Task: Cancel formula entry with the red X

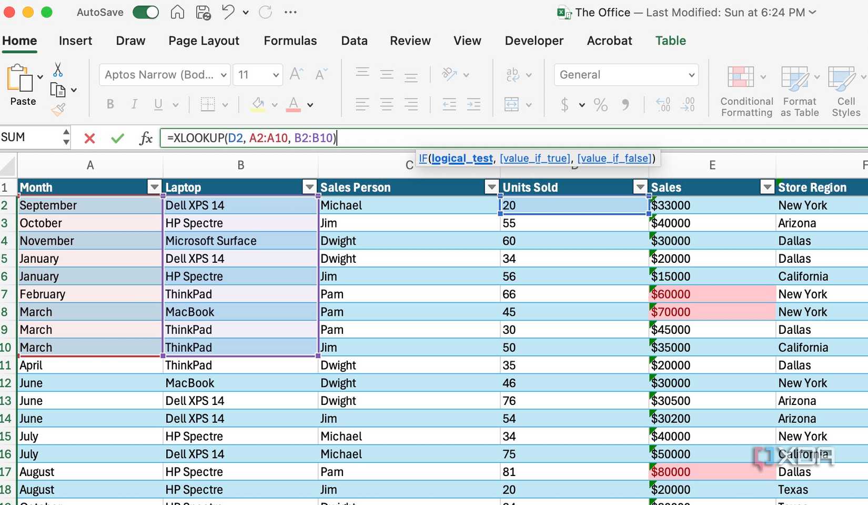Action: [x=89, y=138]
